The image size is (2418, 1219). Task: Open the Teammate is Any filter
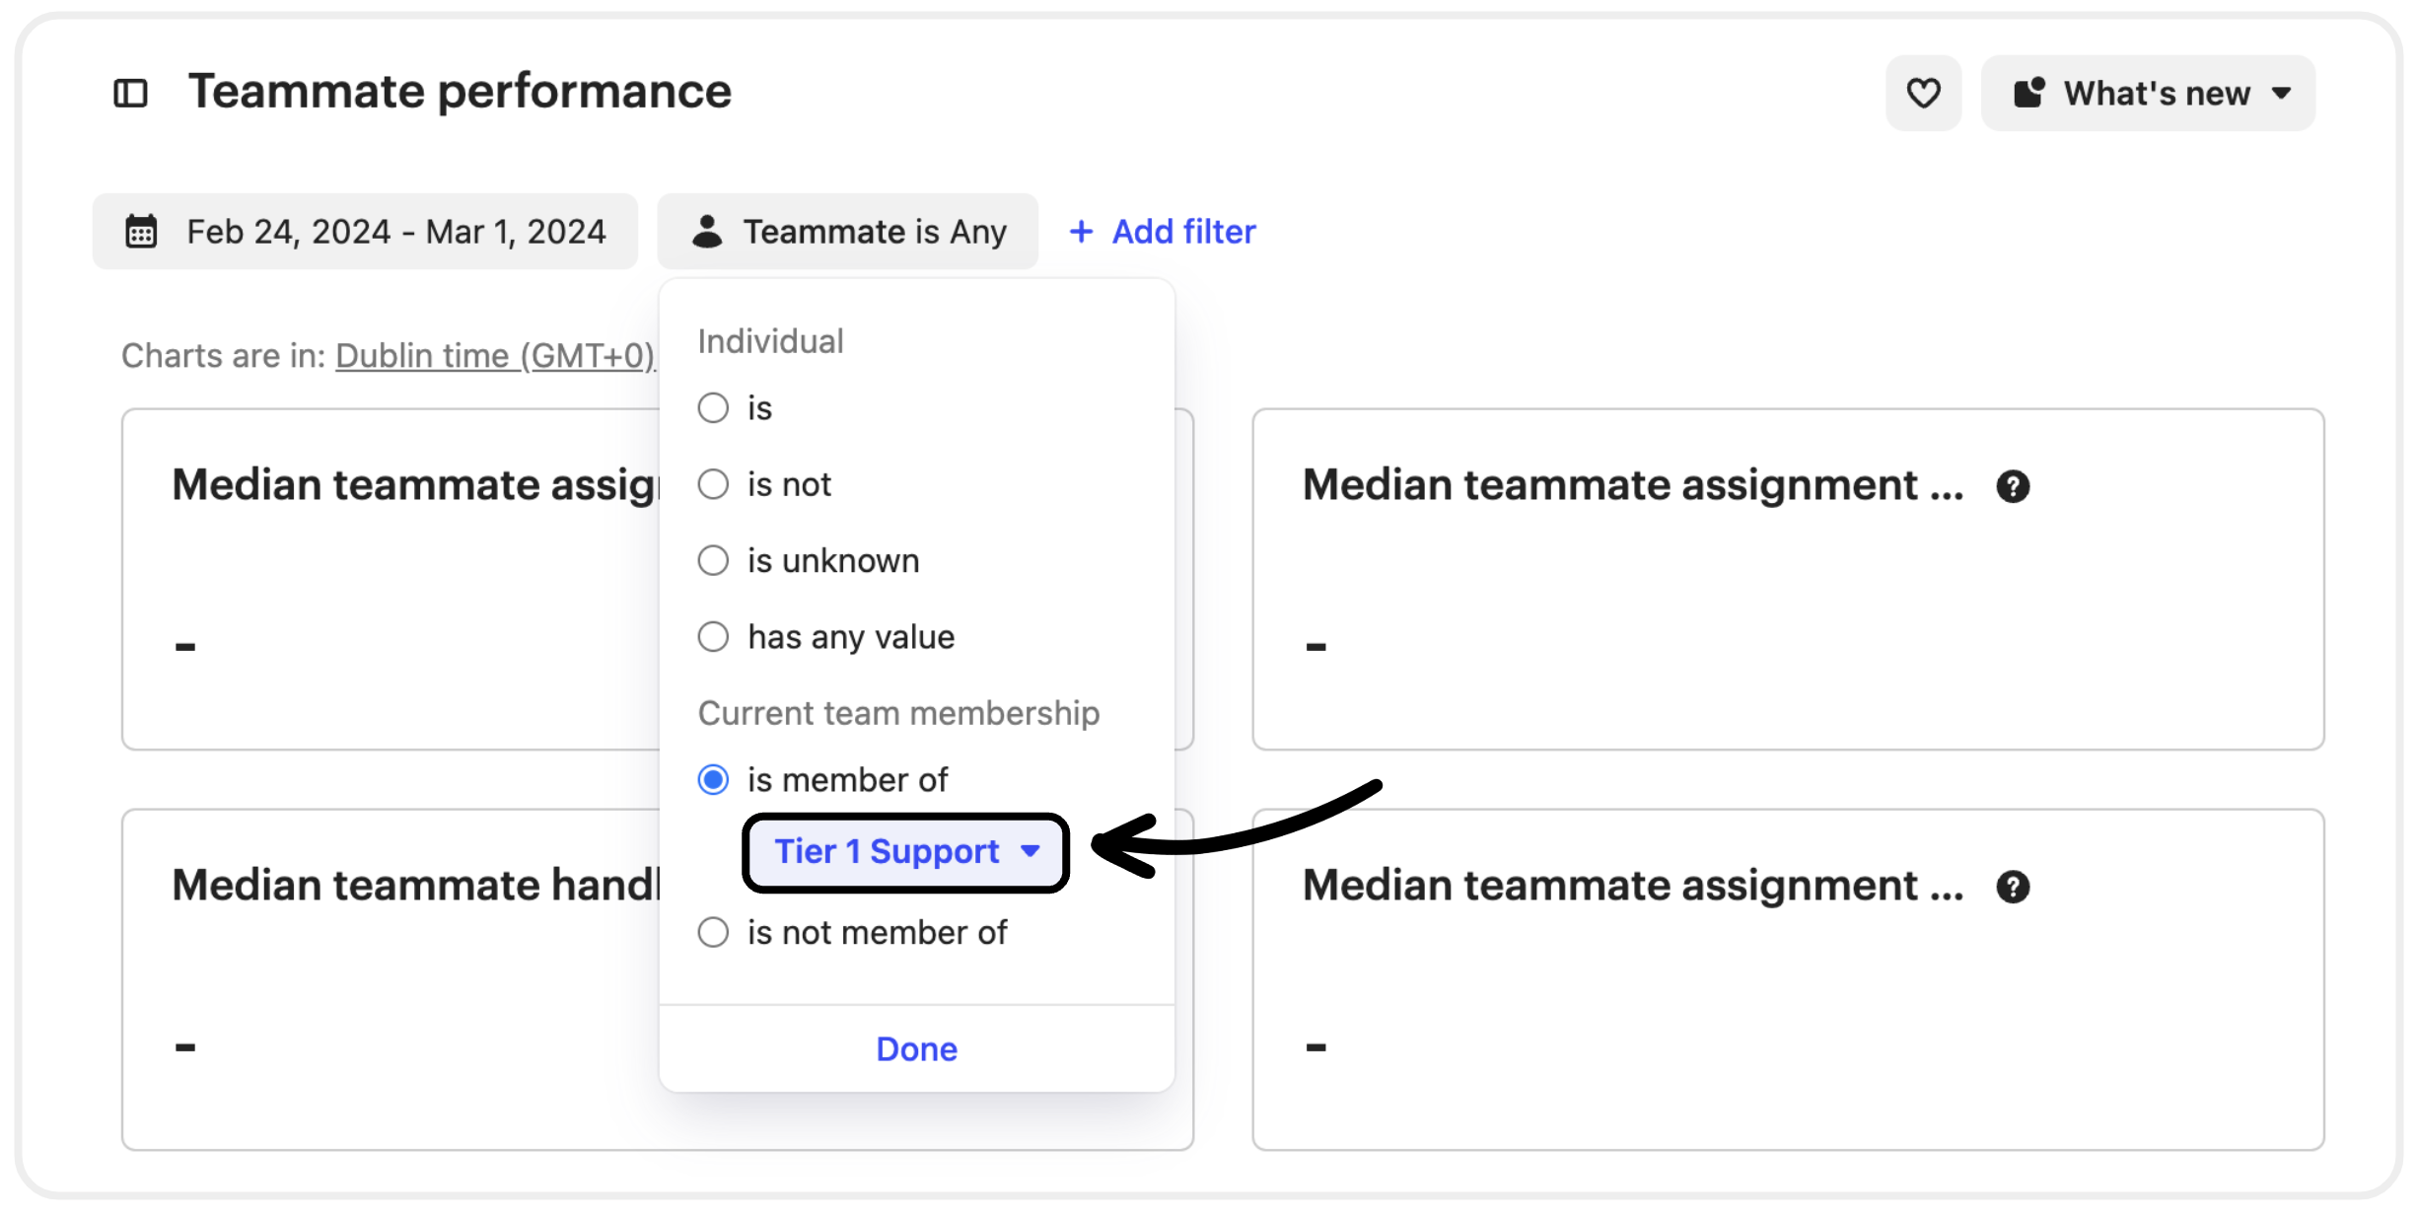coord(847,232)
